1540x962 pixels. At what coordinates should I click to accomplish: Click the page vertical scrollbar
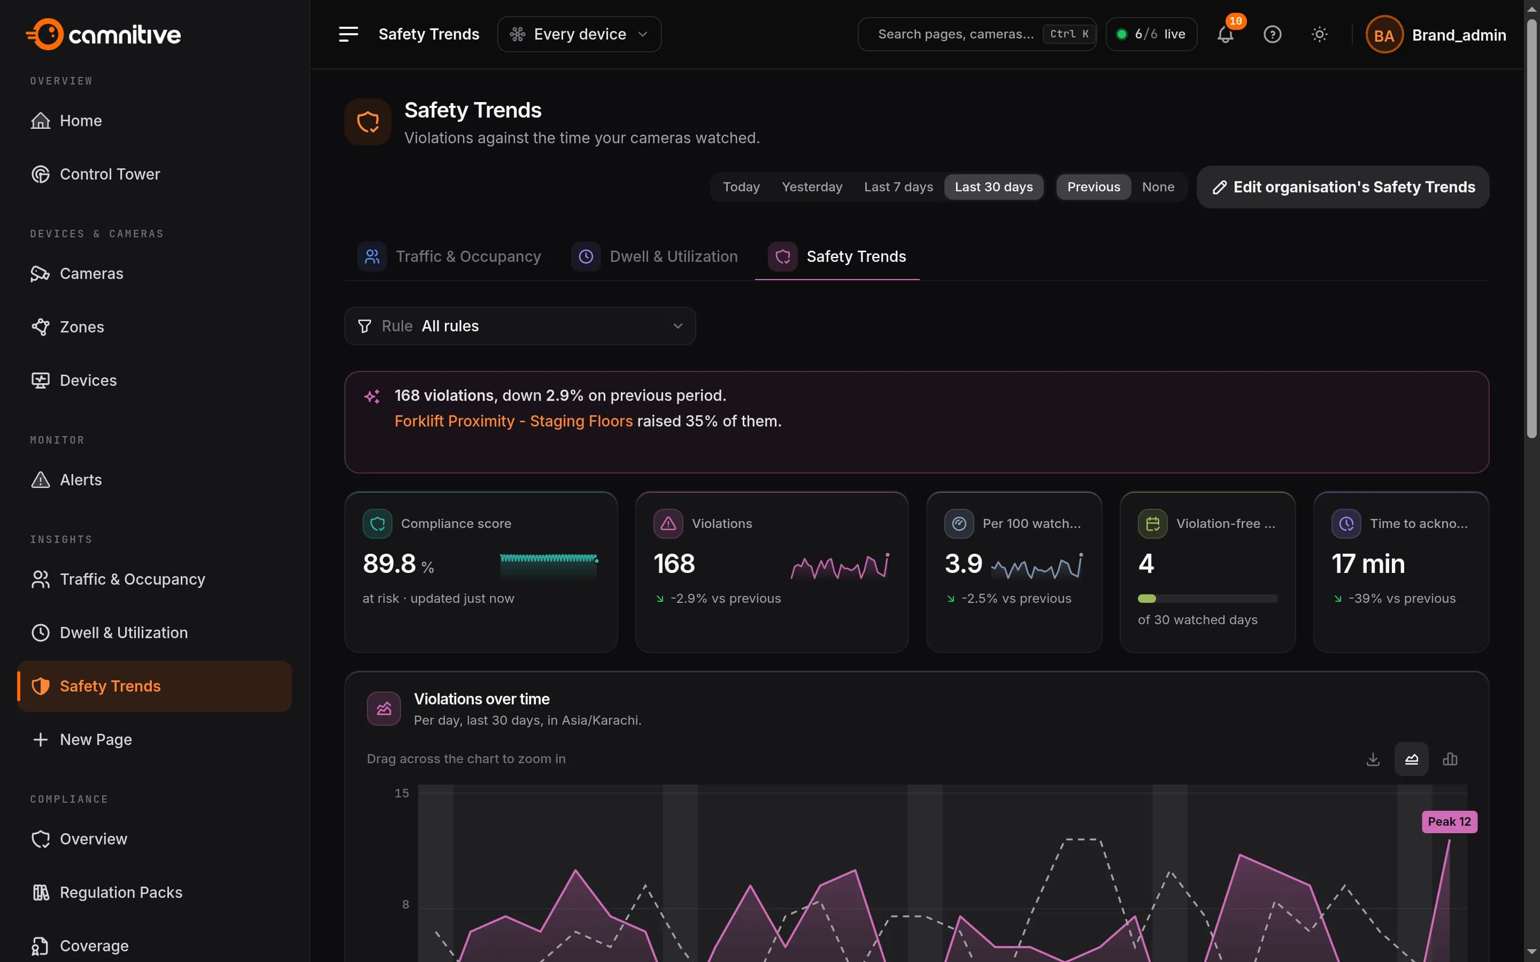coord(1532,228)
